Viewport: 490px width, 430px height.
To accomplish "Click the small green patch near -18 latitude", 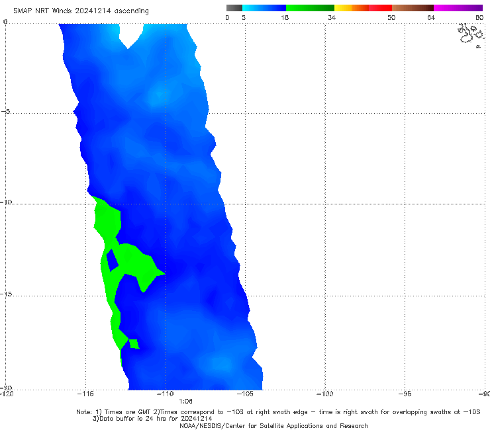I will [x=134, y=343].
